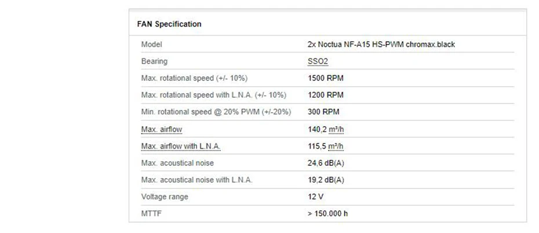The width and height of the screenshot is (539, 233).
Task: Click the 19,2 dB(A) noise value
Action: [326, 180]
